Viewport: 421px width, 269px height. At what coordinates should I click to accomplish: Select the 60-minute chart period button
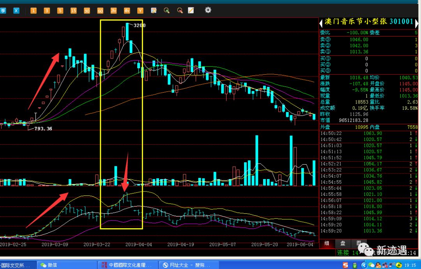(x=100, y=11)
